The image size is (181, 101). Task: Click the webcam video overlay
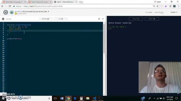coord(160,77)
